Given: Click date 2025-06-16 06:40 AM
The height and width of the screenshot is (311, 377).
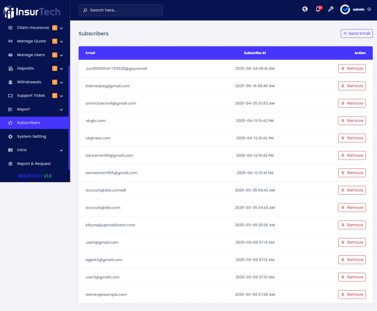Looking at the screenshot, I should click(x=255, y=86).
